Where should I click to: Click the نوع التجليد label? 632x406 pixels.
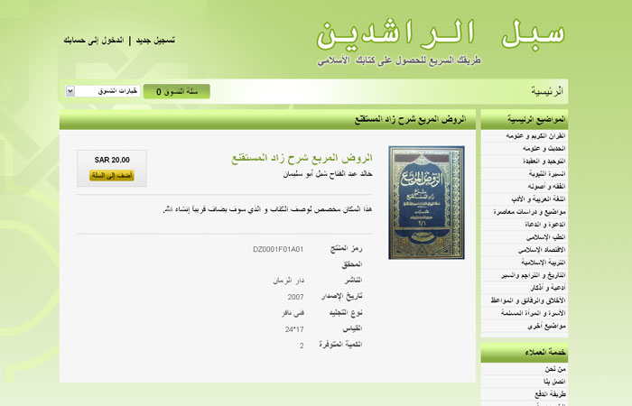pyautogui.click(x=346, y=313)
